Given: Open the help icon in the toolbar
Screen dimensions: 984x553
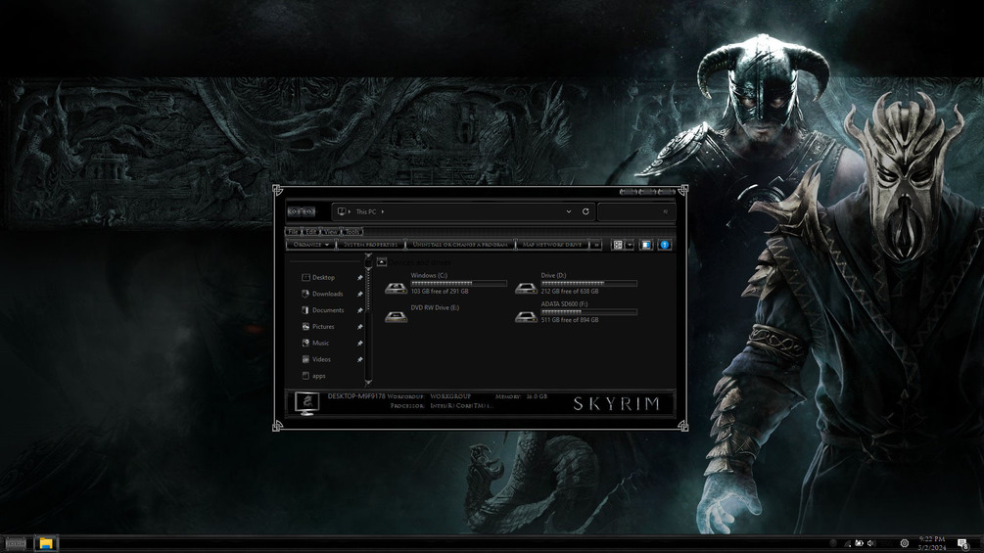Looking at the screenshot, I should (x=665, y=245).
